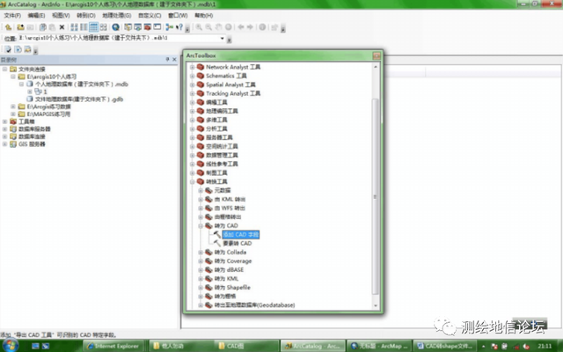
Task: Collapse the 文件夹连接 node
Action: point(4,69)
